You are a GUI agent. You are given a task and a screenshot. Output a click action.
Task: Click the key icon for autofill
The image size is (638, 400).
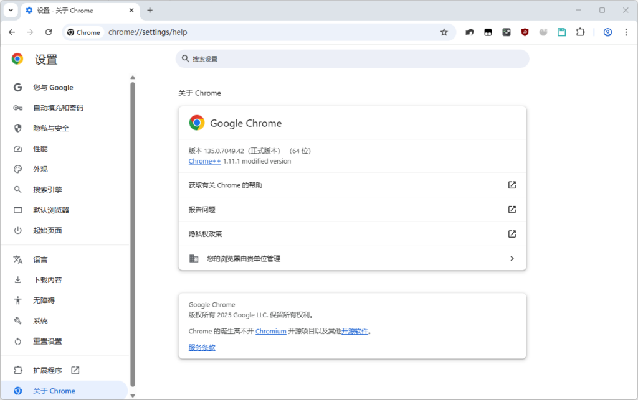[18, 108]
